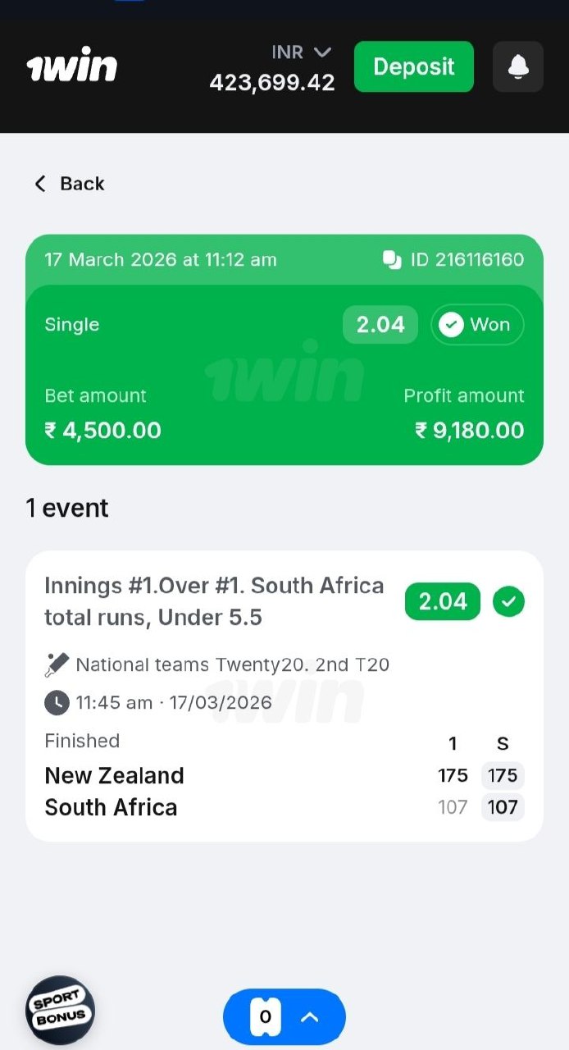Open the South Africa total runs event title
569x1050 pixels.
tap(214, 601)
